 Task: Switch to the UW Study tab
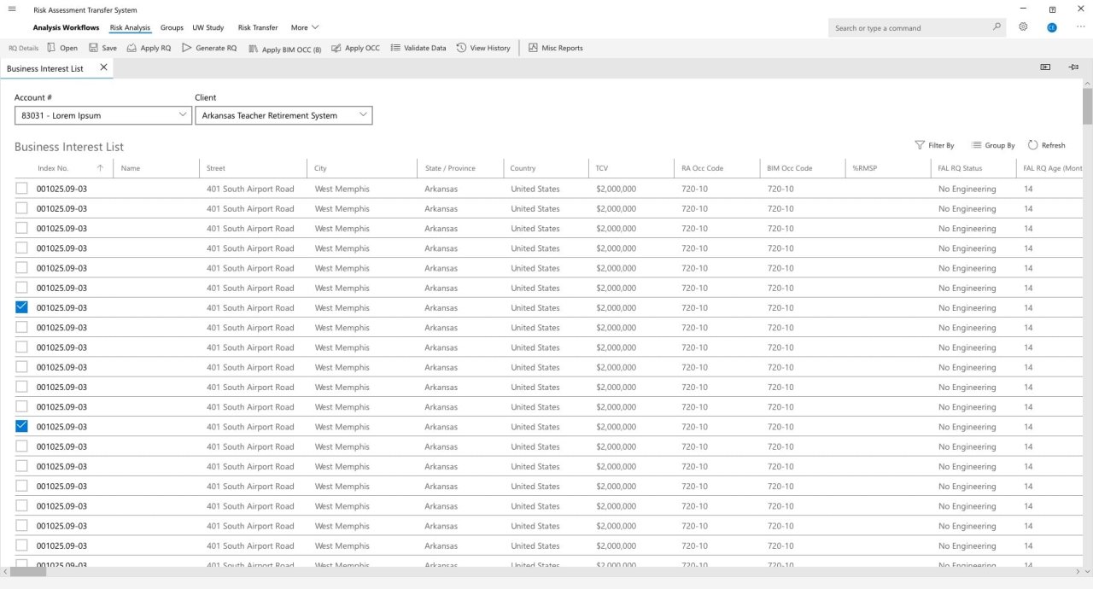click(x=210, y=27)
